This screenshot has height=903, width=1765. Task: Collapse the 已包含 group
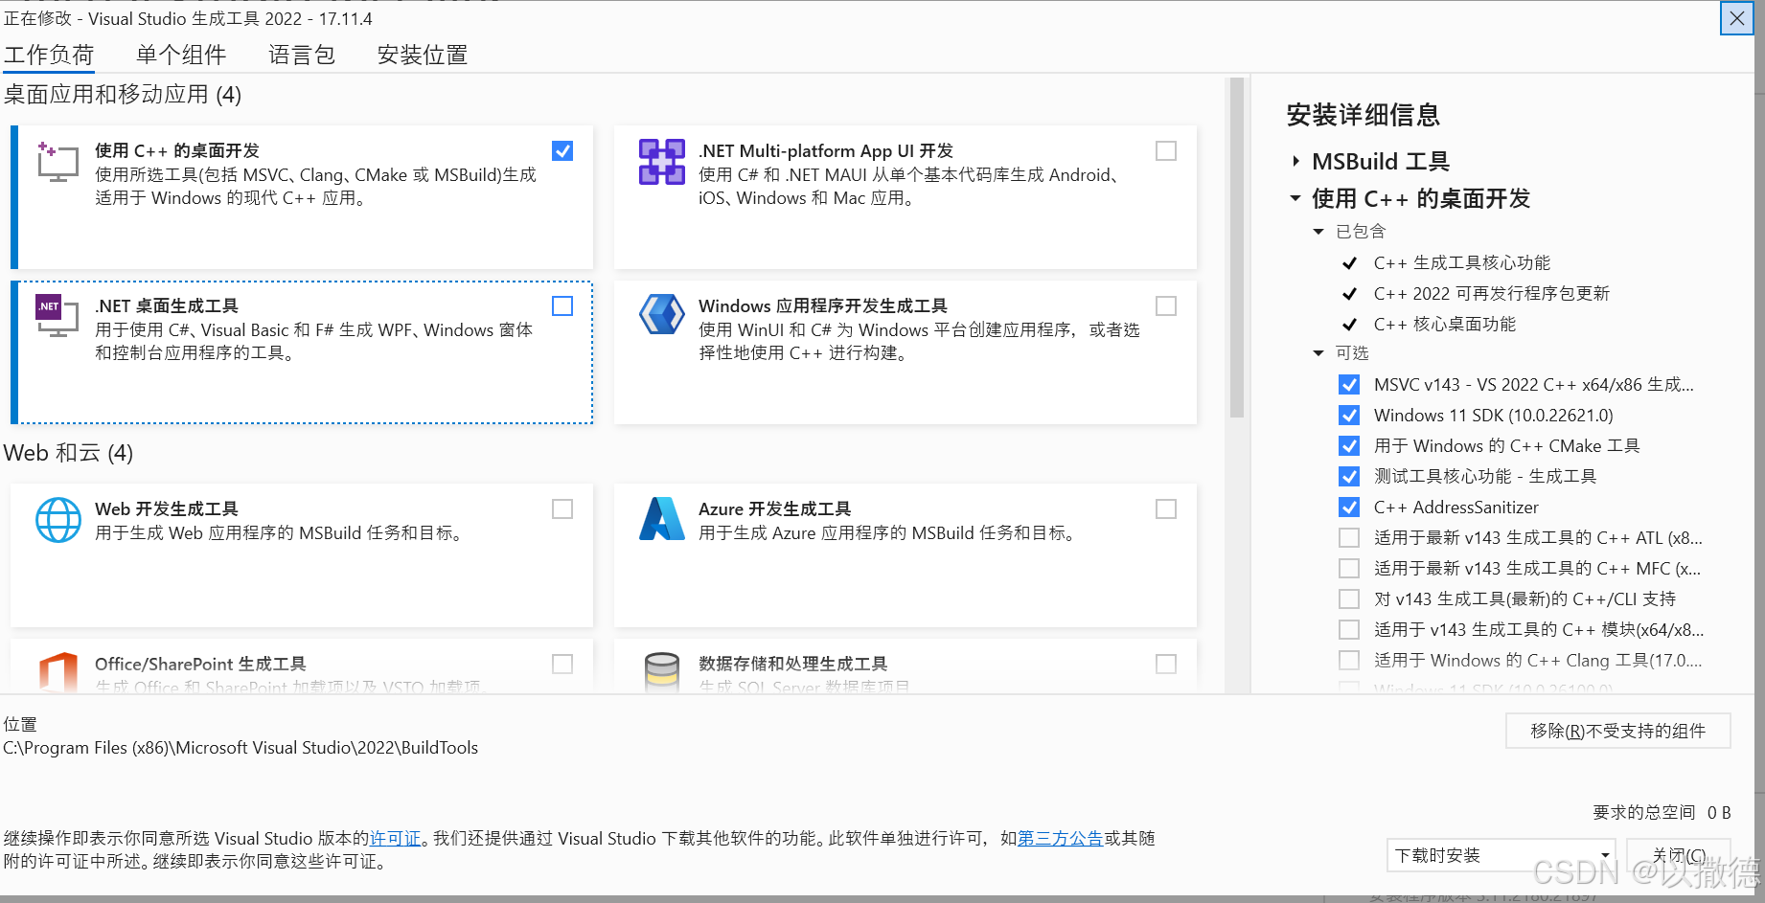[x=1318, y=232]
